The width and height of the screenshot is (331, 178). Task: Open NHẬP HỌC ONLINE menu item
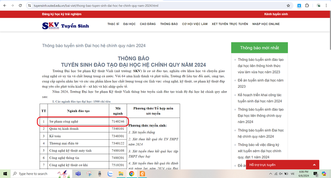(x=266, y=24)
